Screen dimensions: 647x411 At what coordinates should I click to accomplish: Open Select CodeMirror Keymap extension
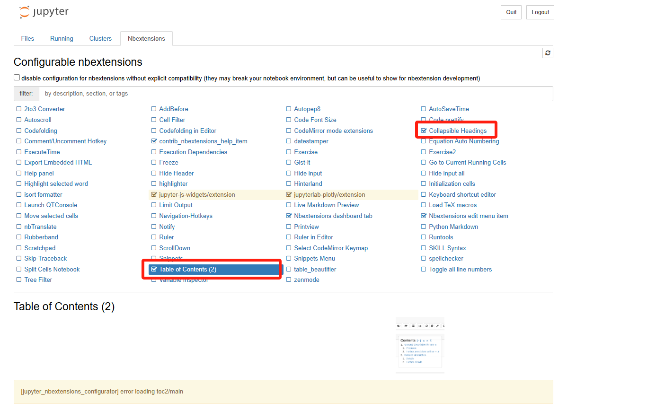[331, 248]
